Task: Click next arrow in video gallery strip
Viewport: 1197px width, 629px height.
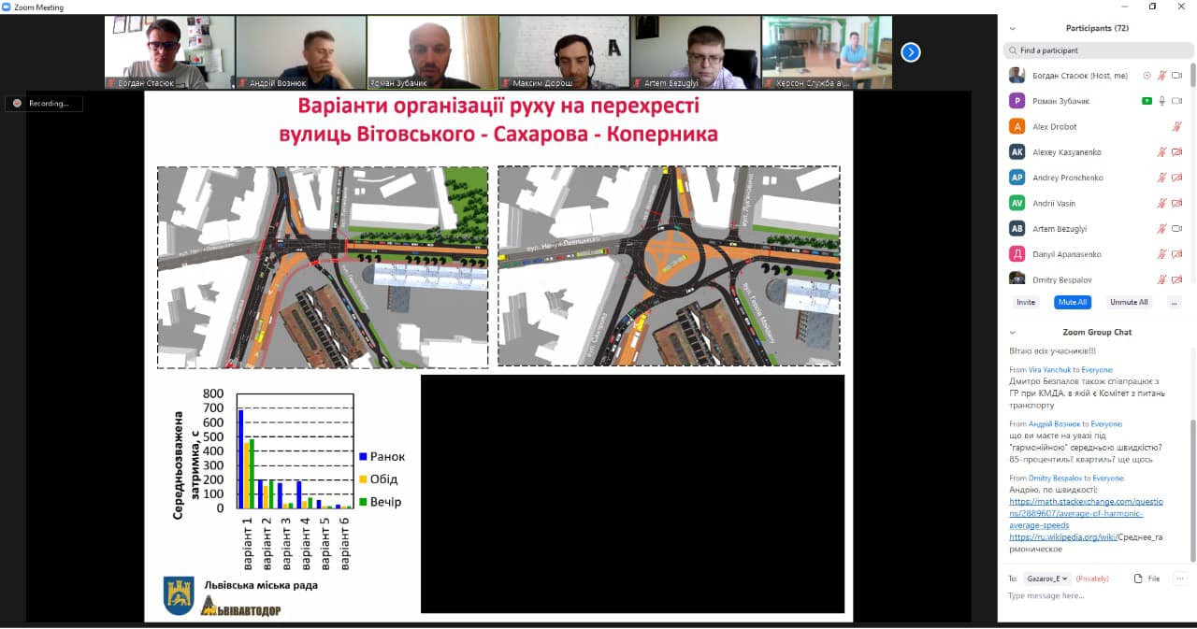Action: (911, 52)
